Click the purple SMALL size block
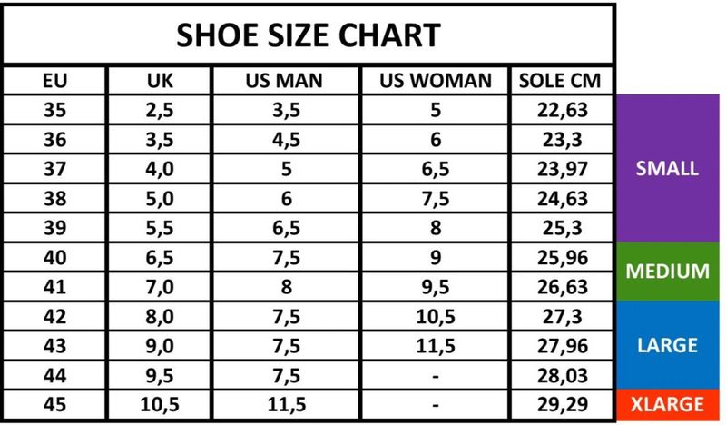Viewport: 726px width, 425px height. point(668,168)
